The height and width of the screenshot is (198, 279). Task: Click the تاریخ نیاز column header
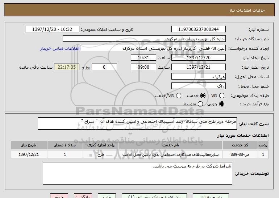(x=29, y=145)
